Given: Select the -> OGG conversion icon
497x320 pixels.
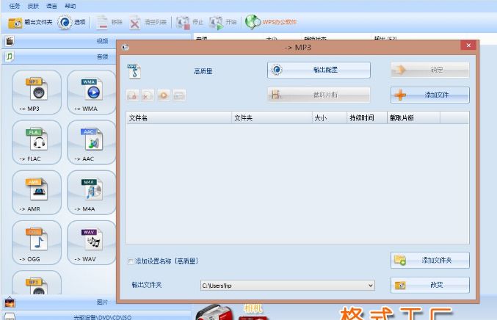Looking at the screenshot, I should (37, 243).
